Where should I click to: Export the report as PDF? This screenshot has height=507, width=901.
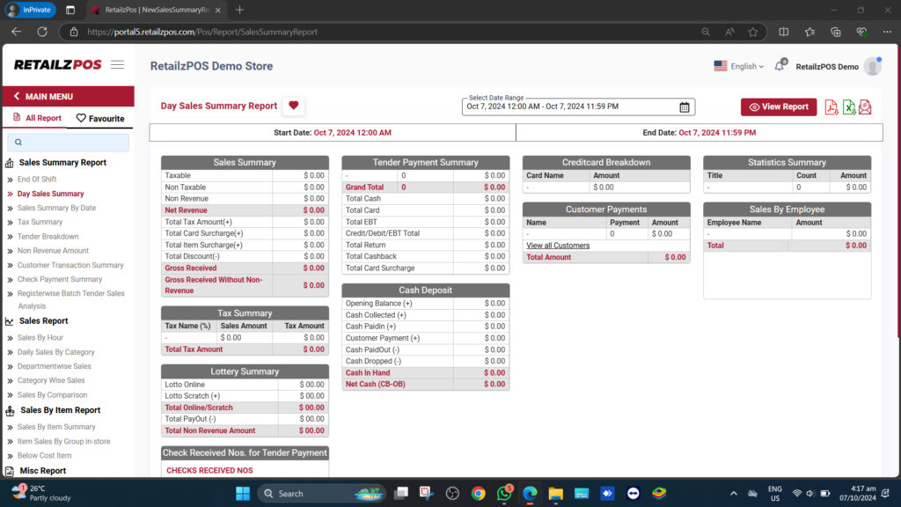tap(830, 107)
